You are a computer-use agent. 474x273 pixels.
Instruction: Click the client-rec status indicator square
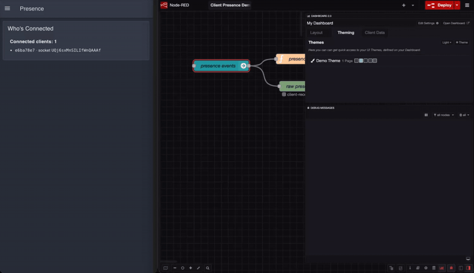tap(284, 95)
